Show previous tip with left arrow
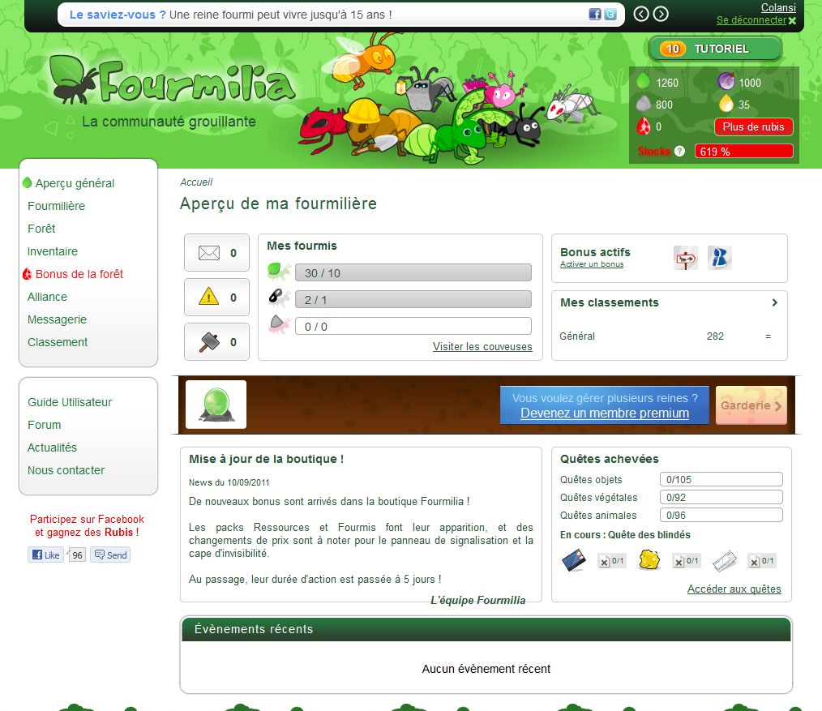Viewport: 822px width, 711px height. pos(641,14)
